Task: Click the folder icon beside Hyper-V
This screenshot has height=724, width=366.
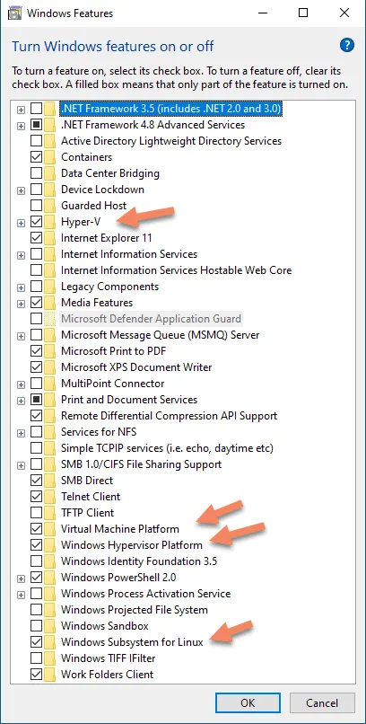Action: tap(50, 222)
